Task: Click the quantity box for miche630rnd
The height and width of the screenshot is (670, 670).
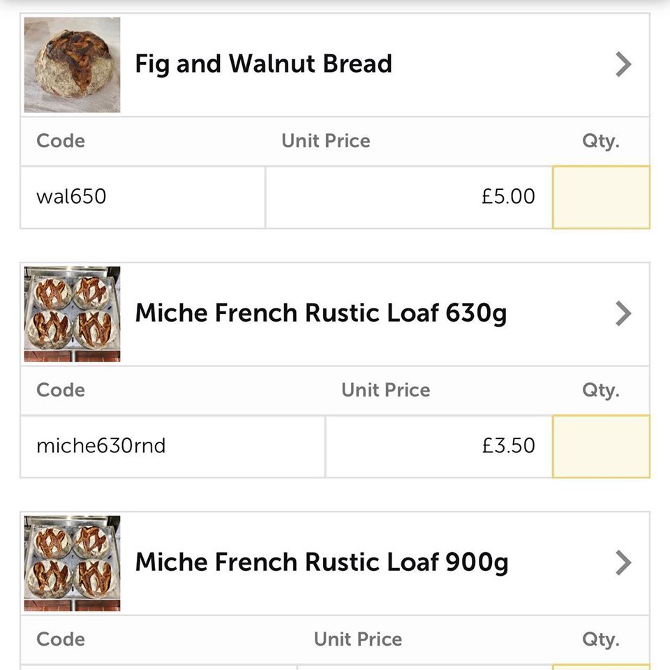Action: coord(601,446)
